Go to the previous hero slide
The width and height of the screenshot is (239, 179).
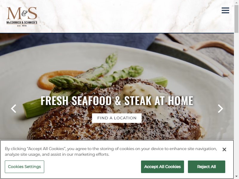[13, 109]
